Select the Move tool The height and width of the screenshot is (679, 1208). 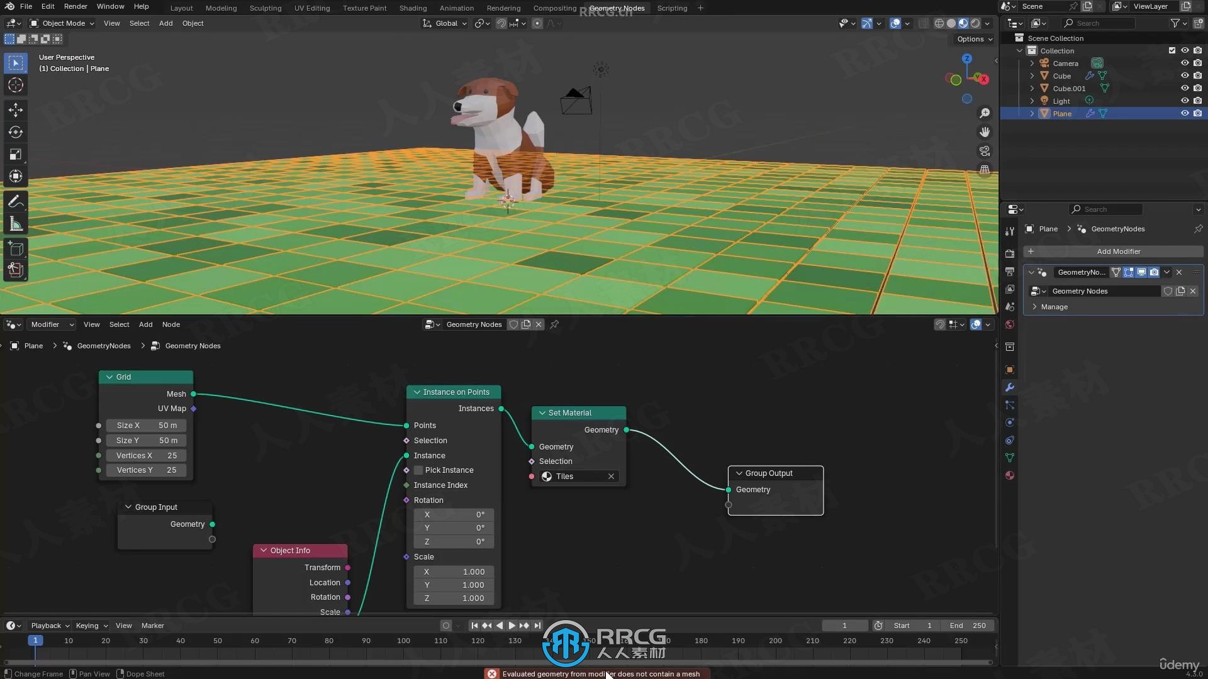pos(16,110)
